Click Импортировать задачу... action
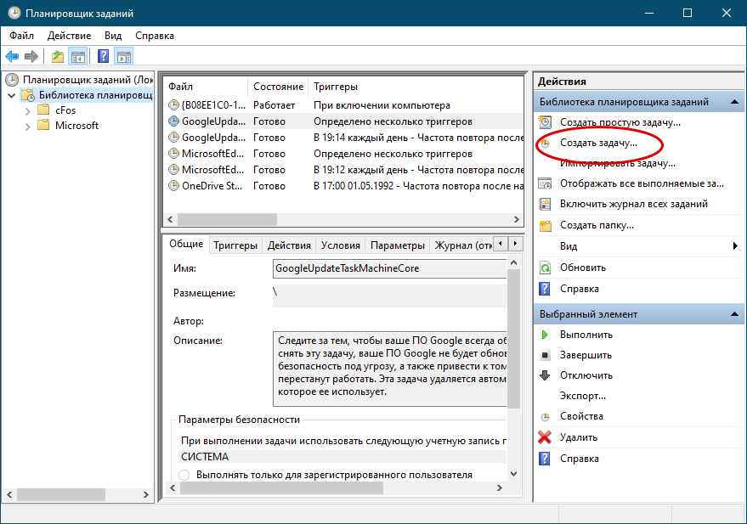This screenshot has height=524, width=747. 618,163
